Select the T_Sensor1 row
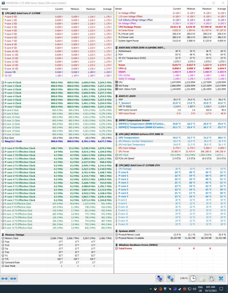Screen dimensions: 228x293 [x=171, y=103]
